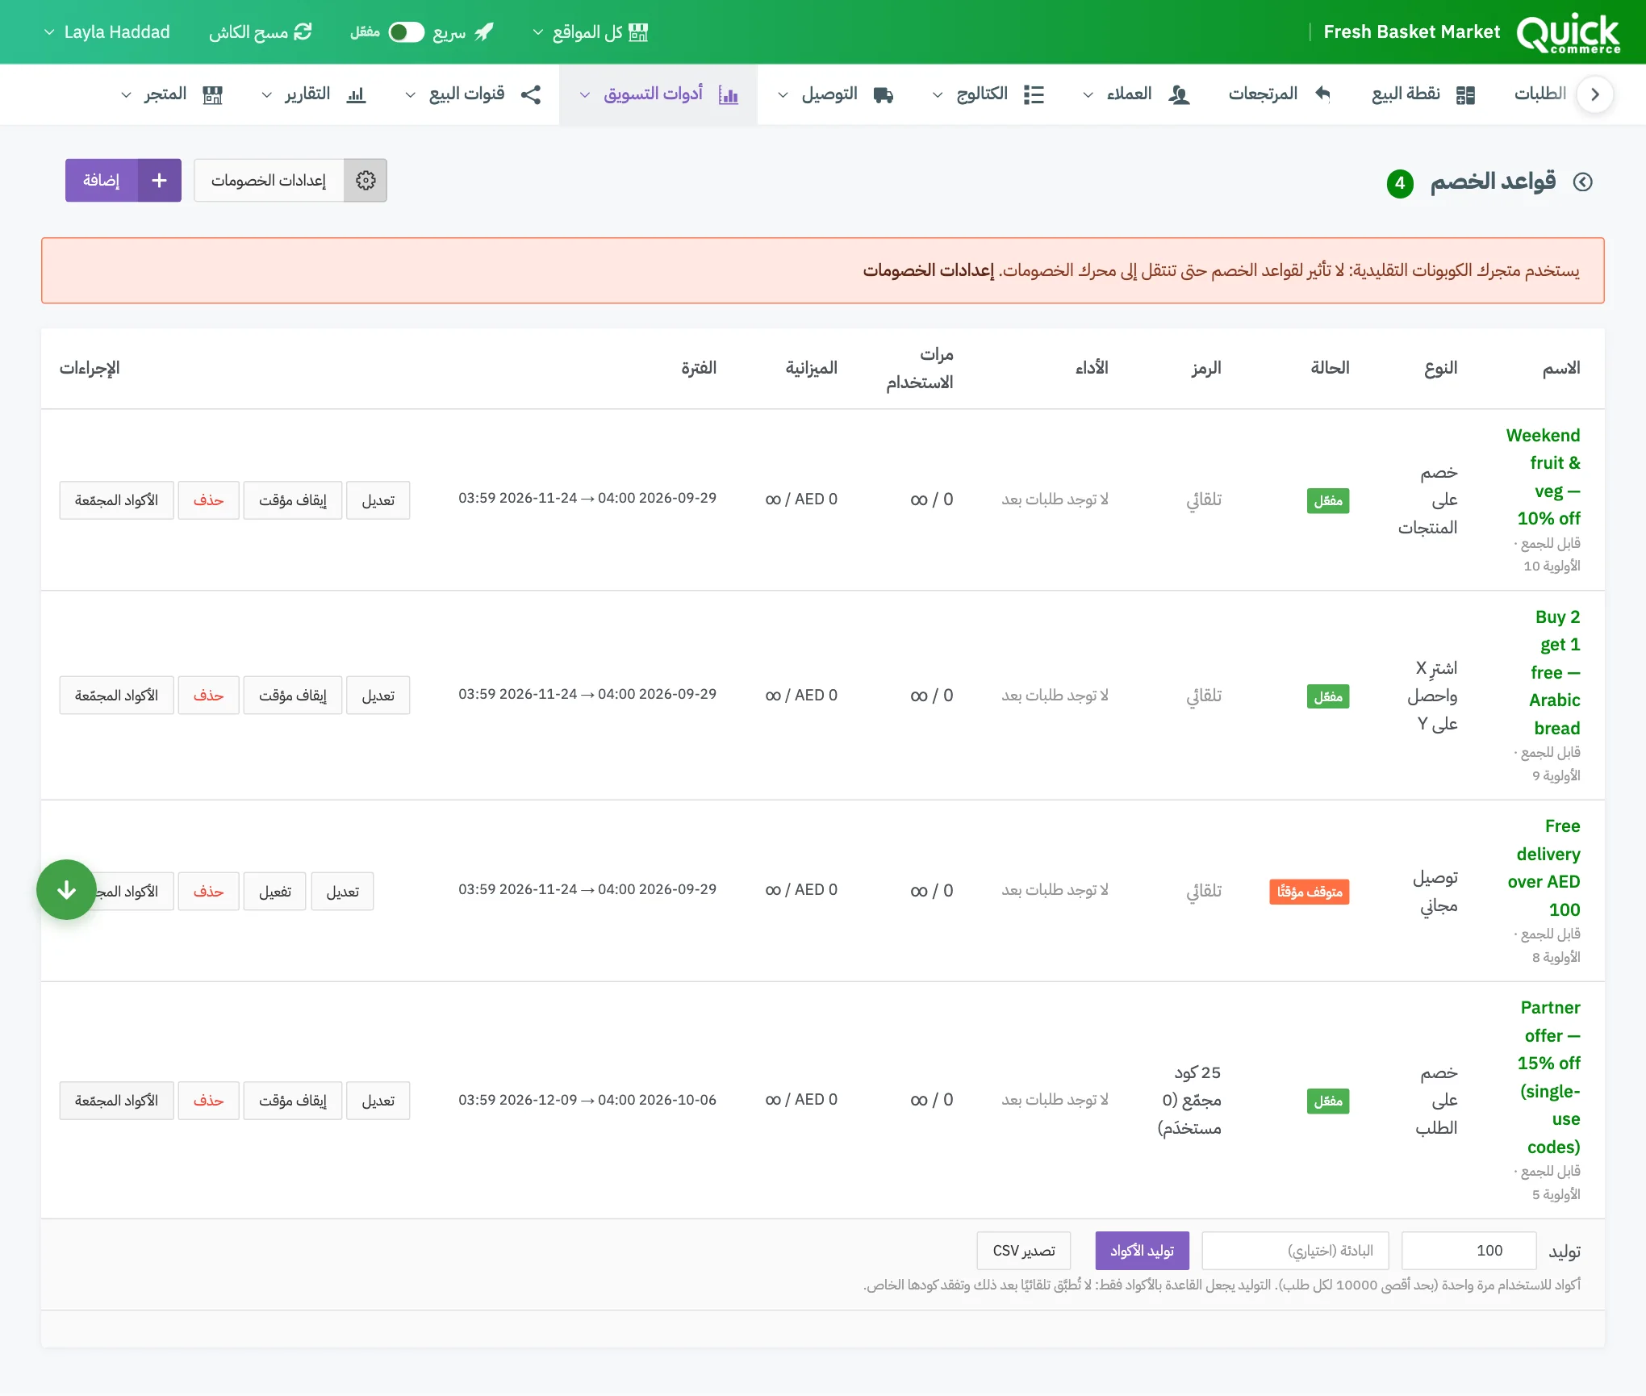The image size is (1646, 1396).
Task: Delete the Buy 2 get 1 free rule
Action: [x=208, y=696]
